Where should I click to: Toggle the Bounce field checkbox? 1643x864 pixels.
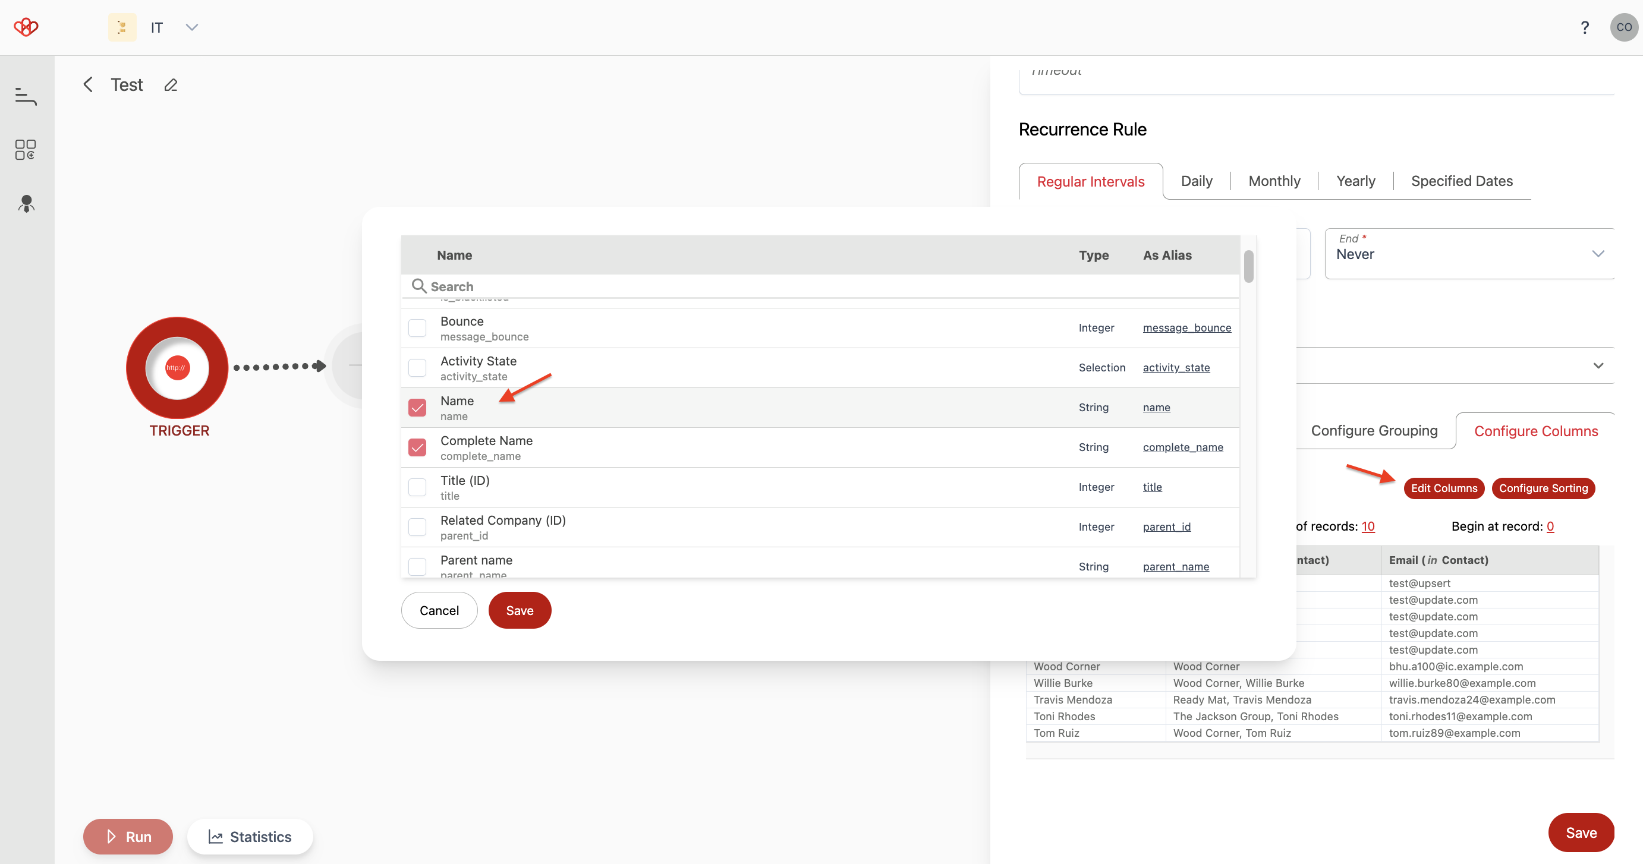click(417, 327)
